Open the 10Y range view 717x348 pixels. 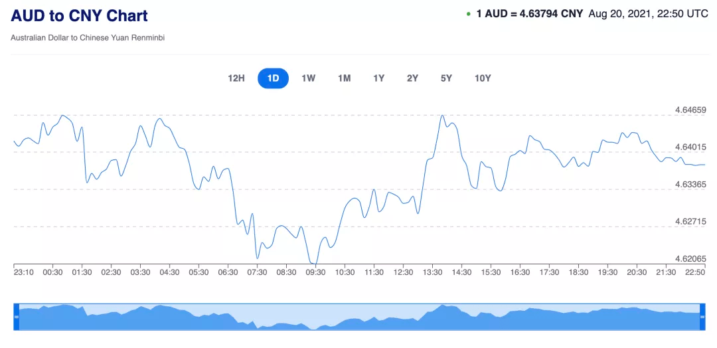click(483, 78)
